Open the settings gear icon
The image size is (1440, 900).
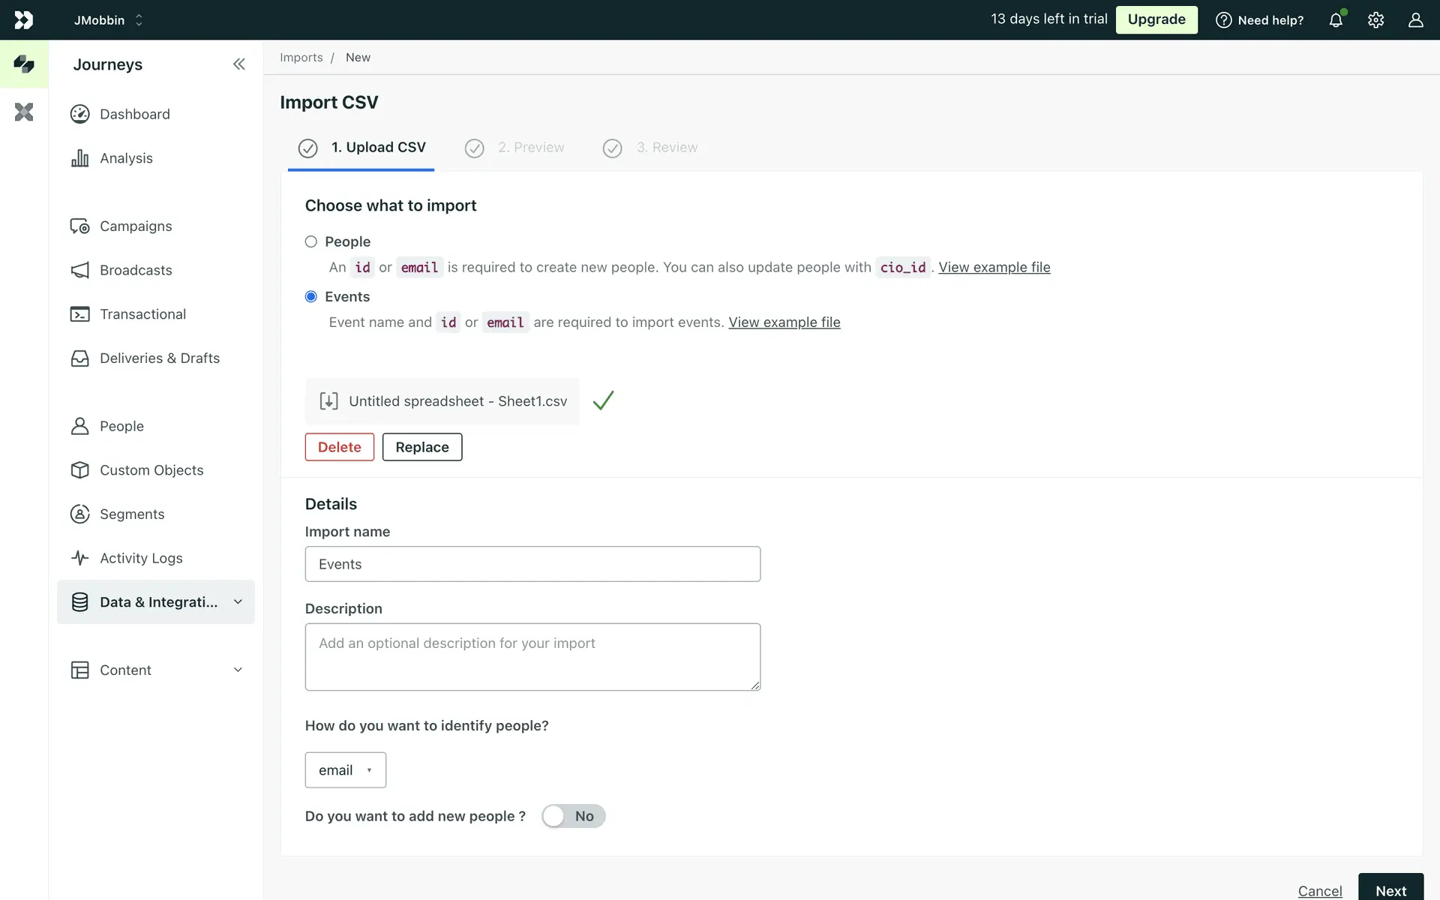click(x=1375, y=20)
